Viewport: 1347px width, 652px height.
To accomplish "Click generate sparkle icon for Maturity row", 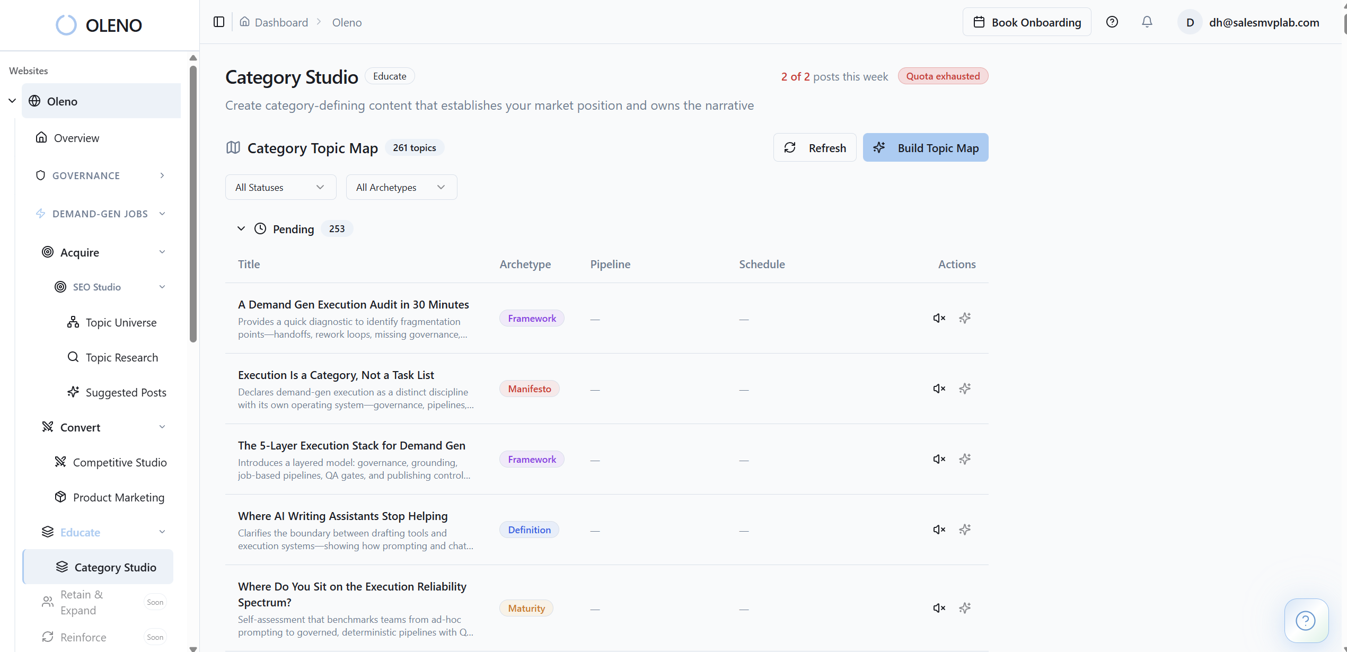I will point(964,608).
